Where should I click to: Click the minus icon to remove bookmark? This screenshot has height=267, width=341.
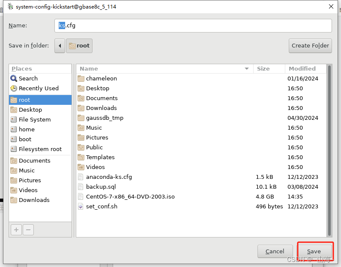(28, 230)
